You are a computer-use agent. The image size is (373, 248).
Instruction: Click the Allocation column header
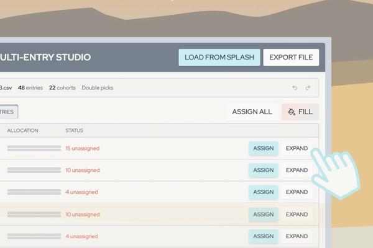pos(22,131)
